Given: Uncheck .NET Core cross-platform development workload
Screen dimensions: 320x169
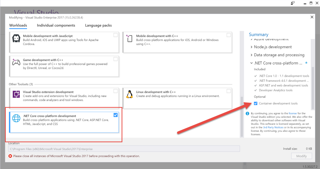Looking at the screenshot, I should pos(115,115).
